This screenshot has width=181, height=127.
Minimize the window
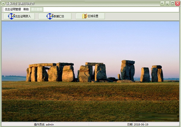(167, 3)
